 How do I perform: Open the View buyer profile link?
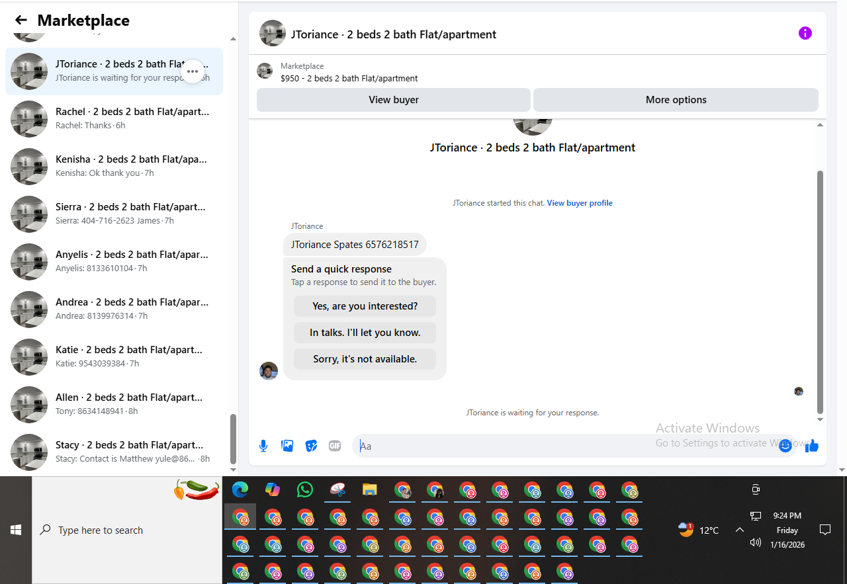(580, 203)
